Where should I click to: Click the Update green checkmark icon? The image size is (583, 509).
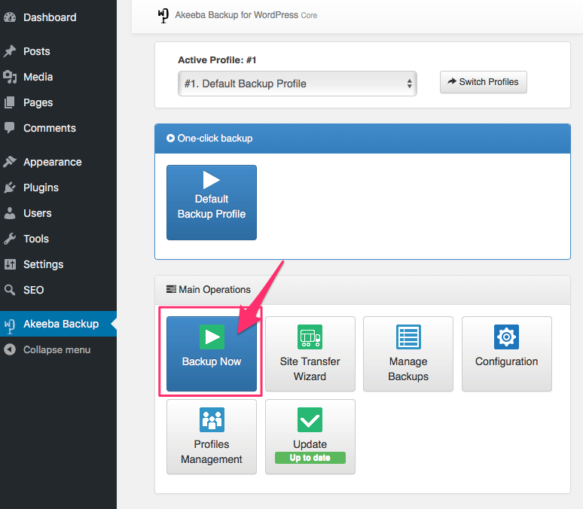click(x=310, y=419)
